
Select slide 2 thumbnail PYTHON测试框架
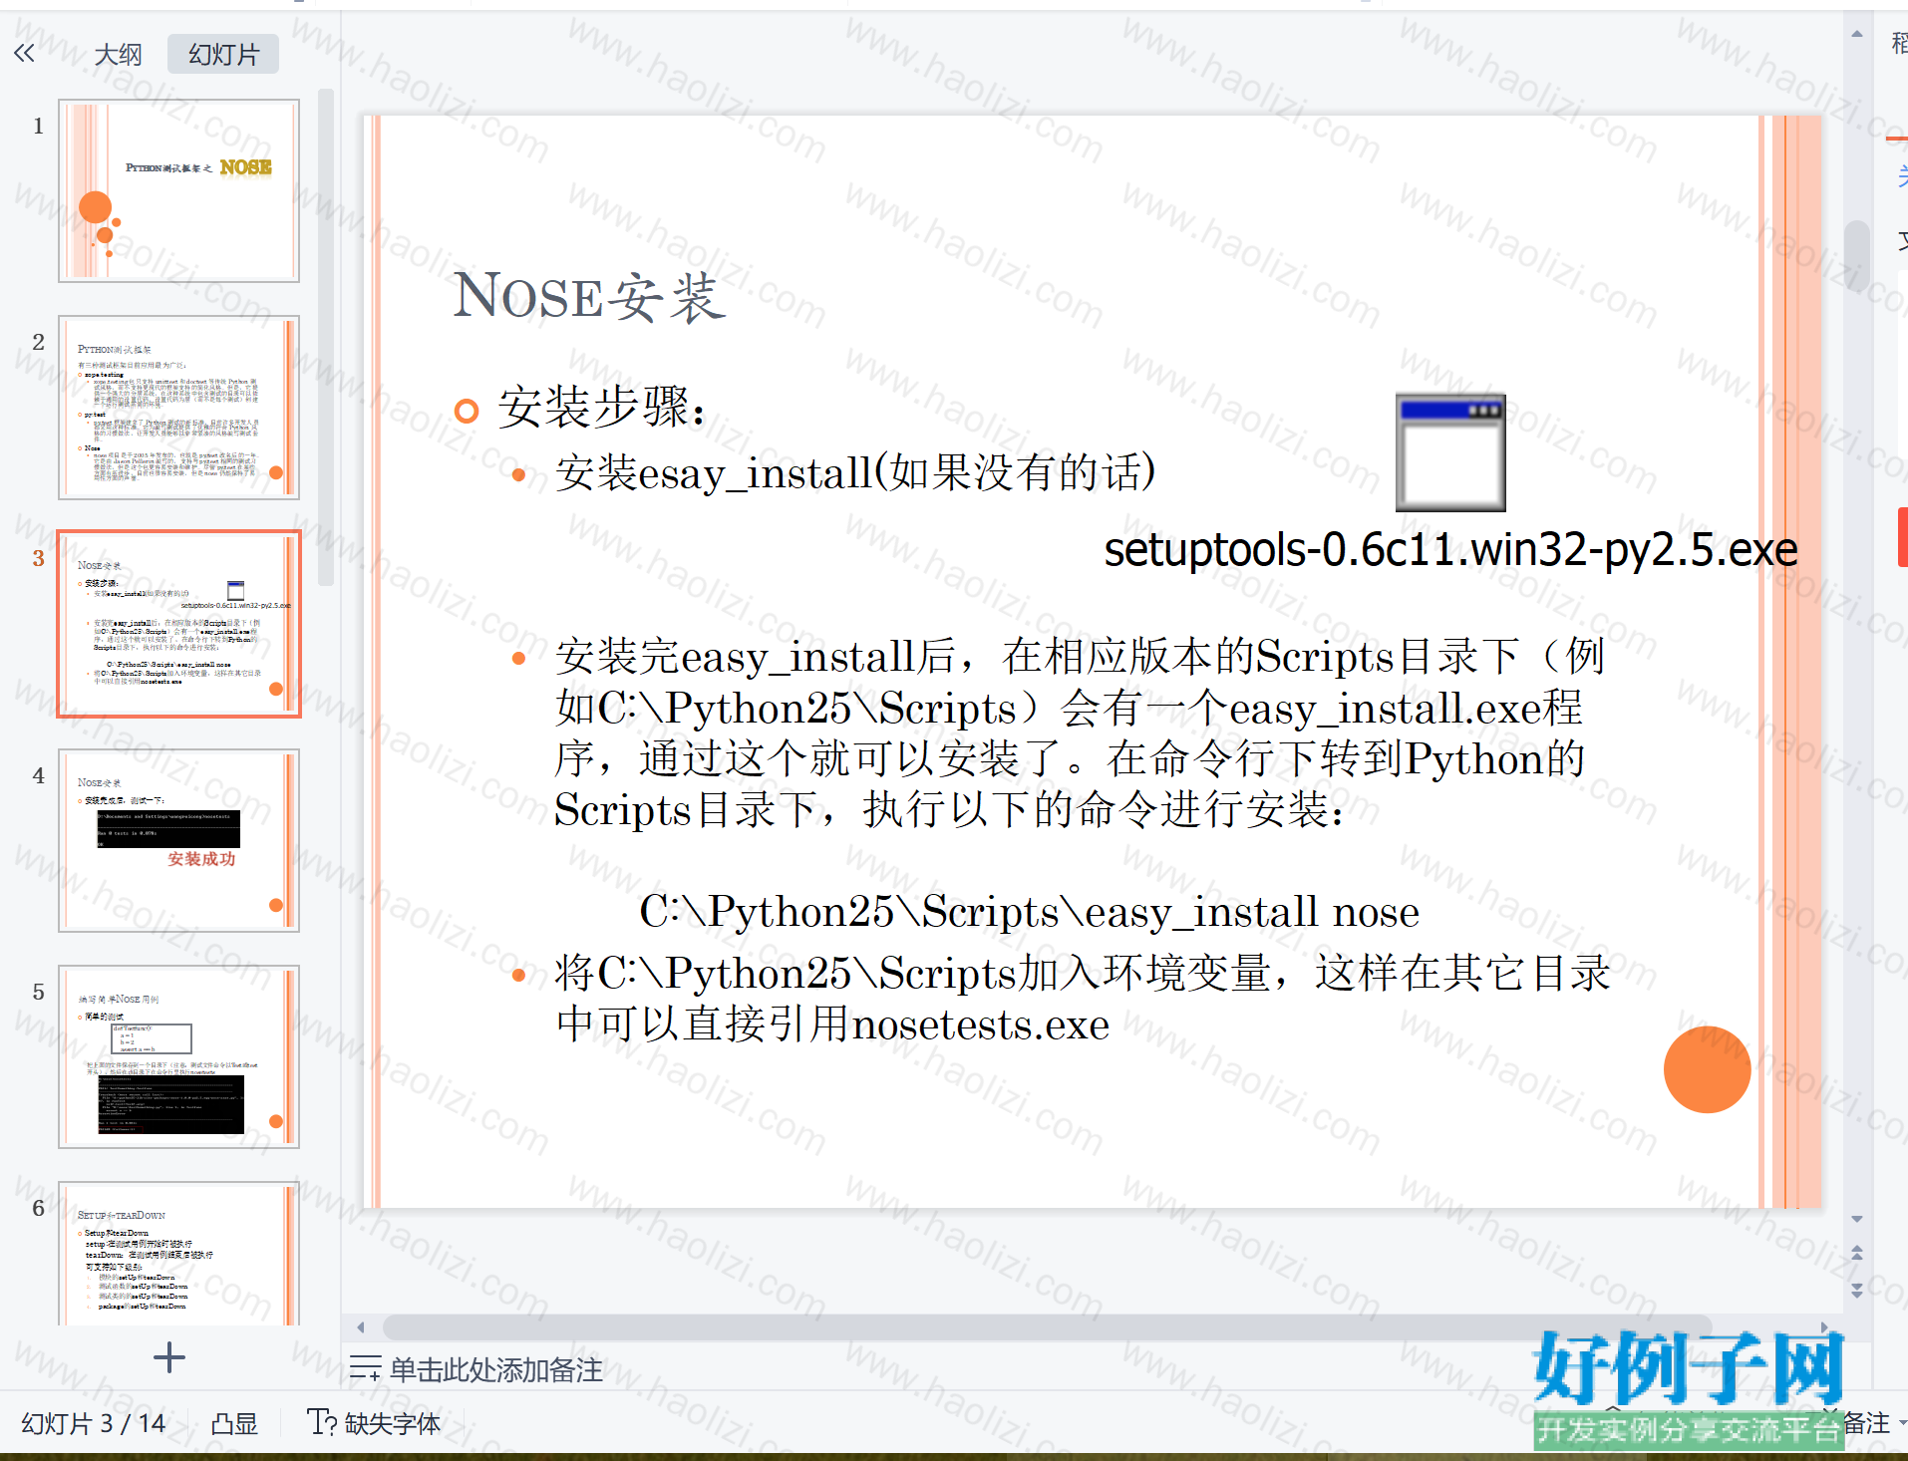pos(178,408)
